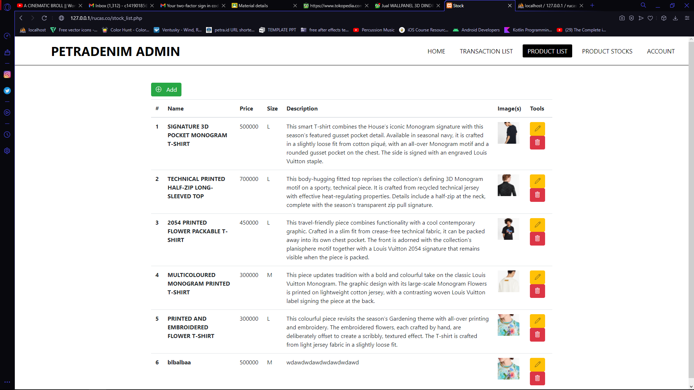Open the ACCOUNT page
The height and width of the screenshot is (390, 694).
(661, 51)
